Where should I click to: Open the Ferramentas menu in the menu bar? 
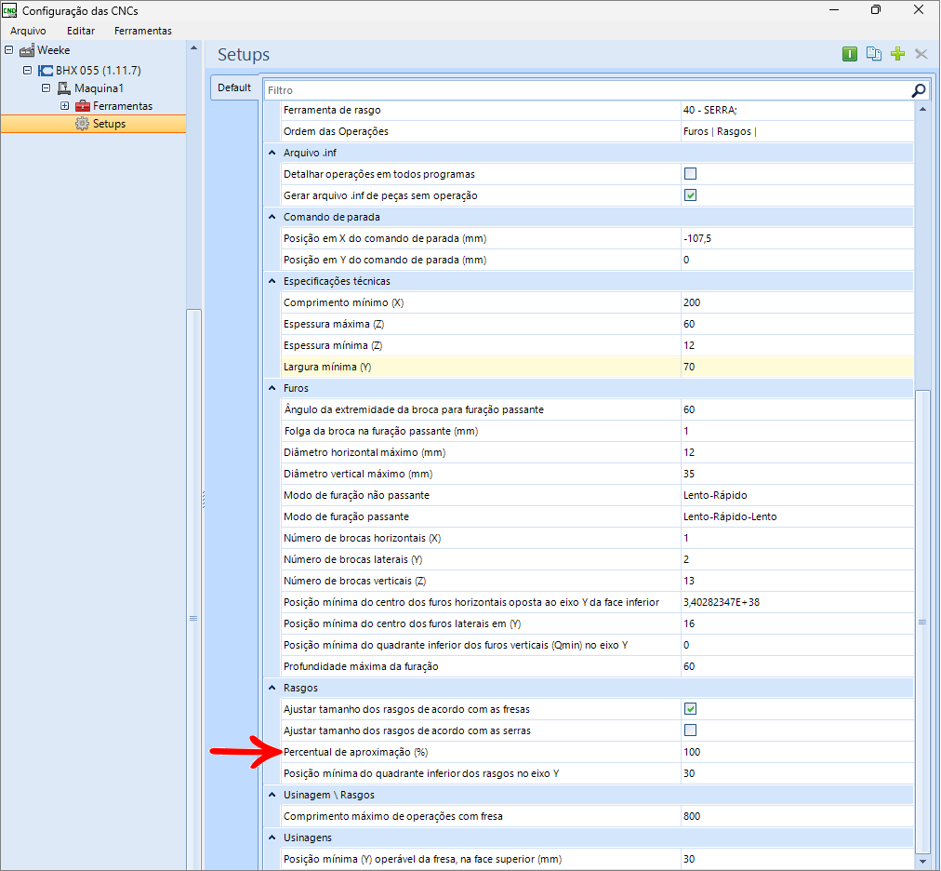coord(143,31)
